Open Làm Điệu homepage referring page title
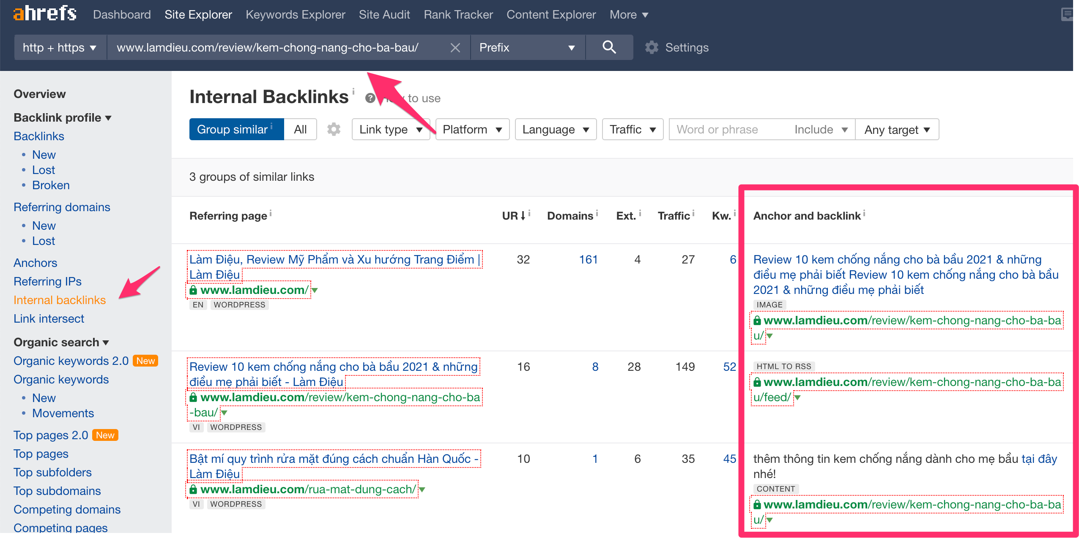This screenshot has width=1079, height=538. coord(335,267)
